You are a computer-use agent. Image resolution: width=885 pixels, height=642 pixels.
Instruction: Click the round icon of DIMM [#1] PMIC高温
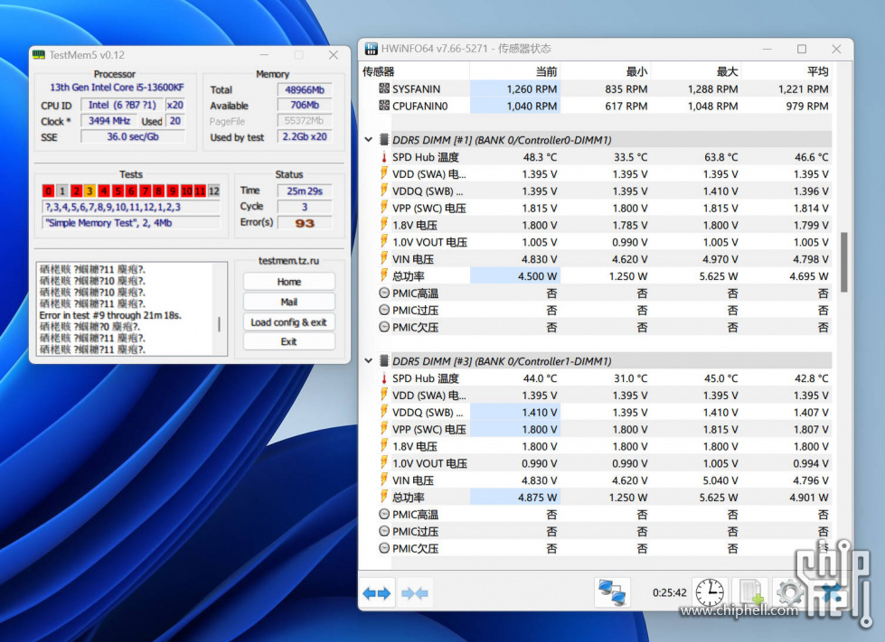click(384, 293)
